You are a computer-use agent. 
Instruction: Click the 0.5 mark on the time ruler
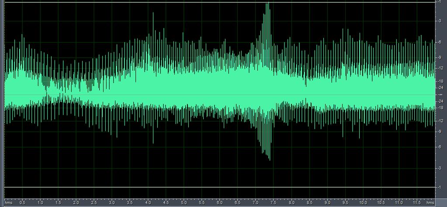(22, 203)
